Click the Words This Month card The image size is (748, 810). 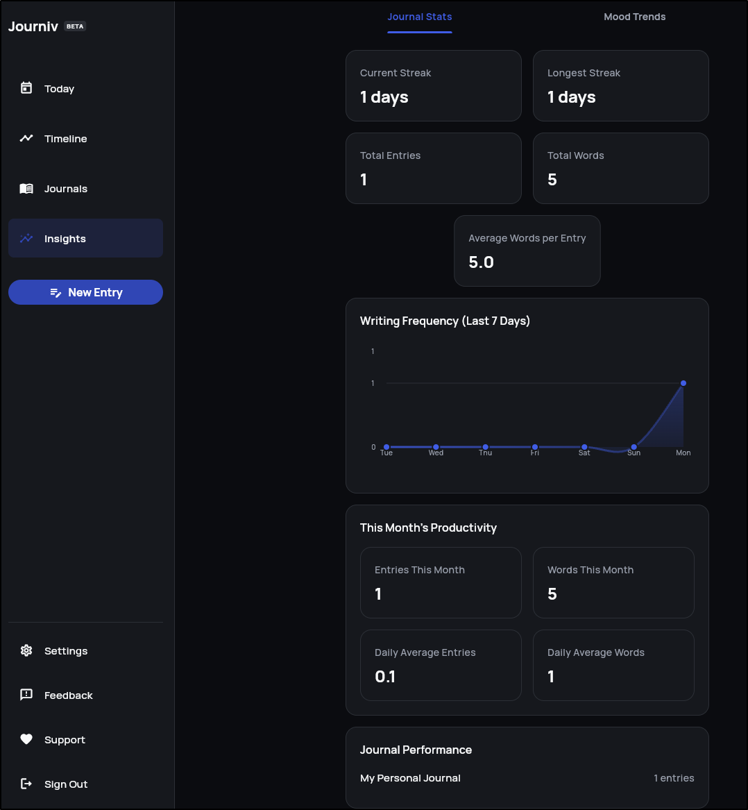pyautogui.click(x=613, y=582)
